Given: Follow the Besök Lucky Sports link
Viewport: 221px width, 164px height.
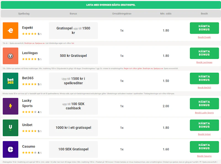Looking at the screenshot, I should point(204,113).
